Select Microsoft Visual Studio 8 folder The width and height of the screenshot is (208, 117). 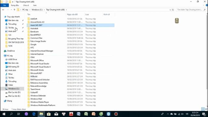coord(40,67)
